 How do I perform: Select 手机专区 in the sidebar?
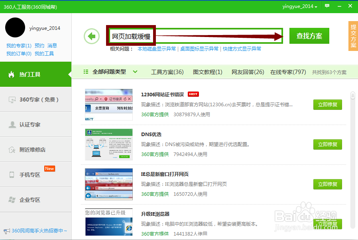pyautogui.click(x=35, y=175)
